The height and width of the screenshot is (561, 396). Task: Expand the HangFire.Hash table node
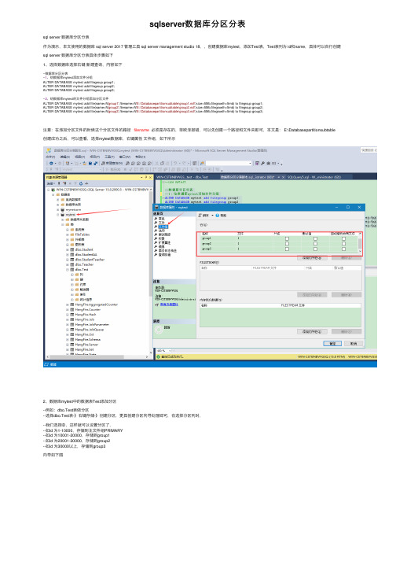click(x=68, y=315)
